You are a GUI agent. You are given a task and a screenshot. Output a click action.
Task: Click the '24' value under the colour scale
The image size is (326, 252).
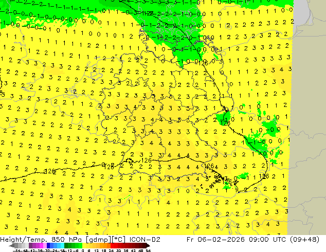point(111,250)
